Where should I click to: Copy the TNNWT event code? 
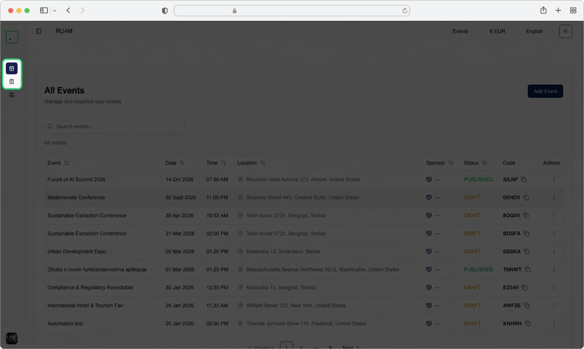tap(527, 269)
